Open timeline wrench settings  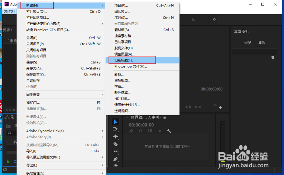tap(169, 131)
